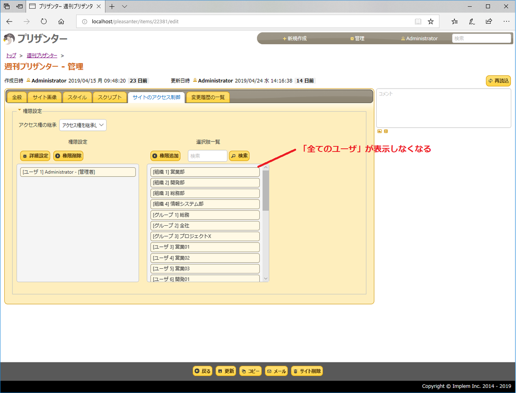Viewport: 516px width, 393px height.
Task: Click the user icon beside 更新日時 Administrator
Action: click(x=194, y=80)
